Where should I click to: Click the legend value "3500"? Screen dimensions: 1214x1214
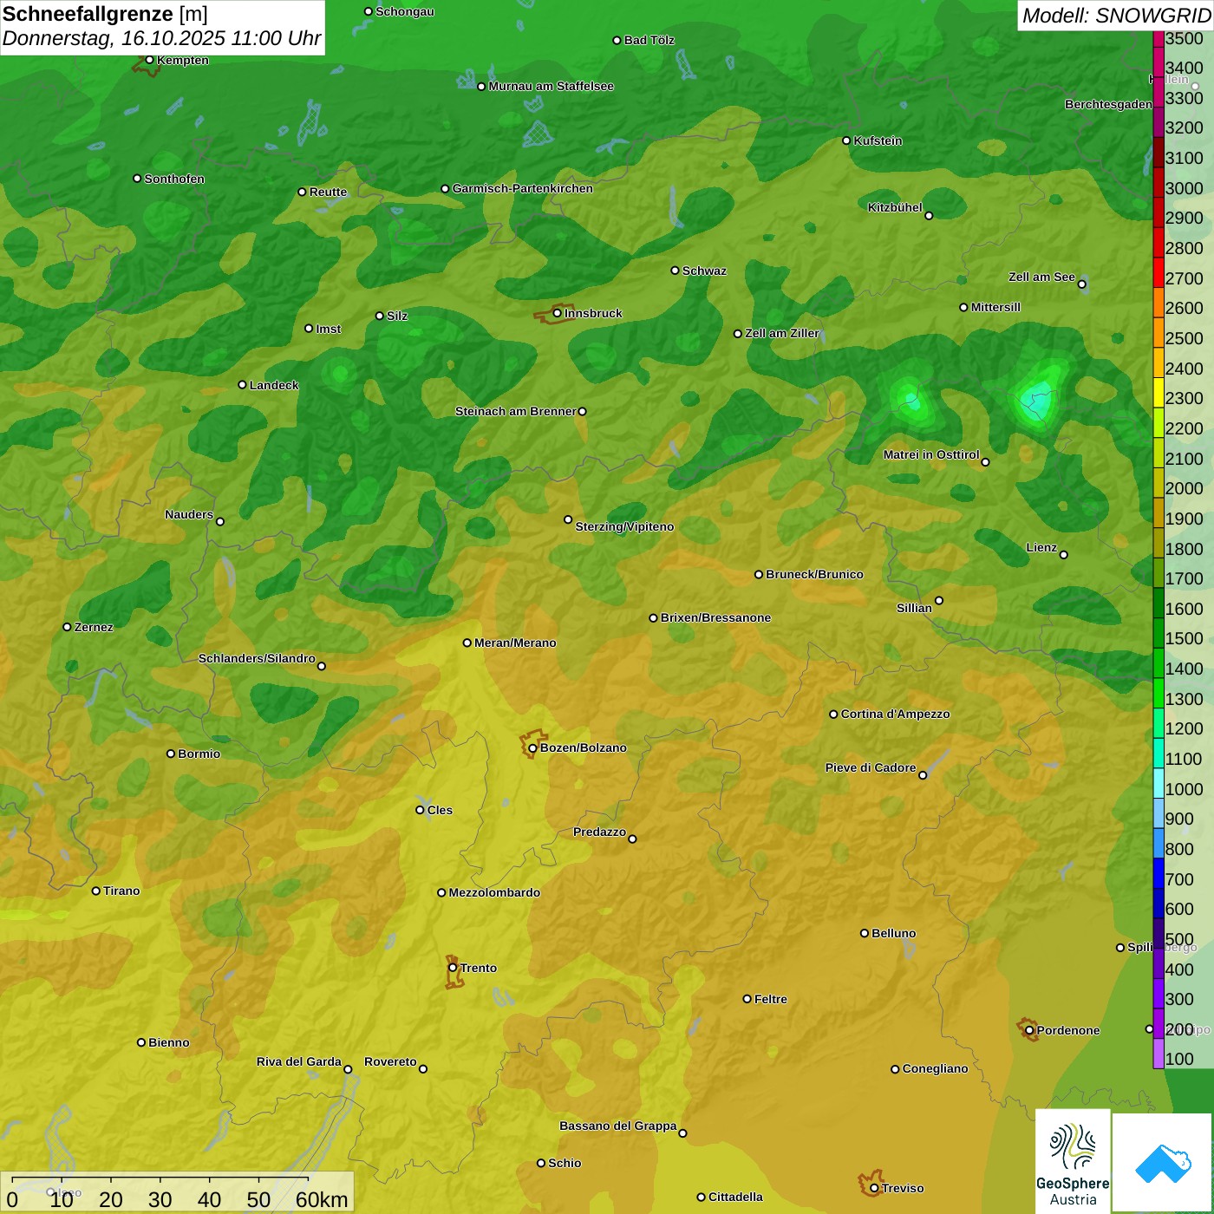point(1185,38)
